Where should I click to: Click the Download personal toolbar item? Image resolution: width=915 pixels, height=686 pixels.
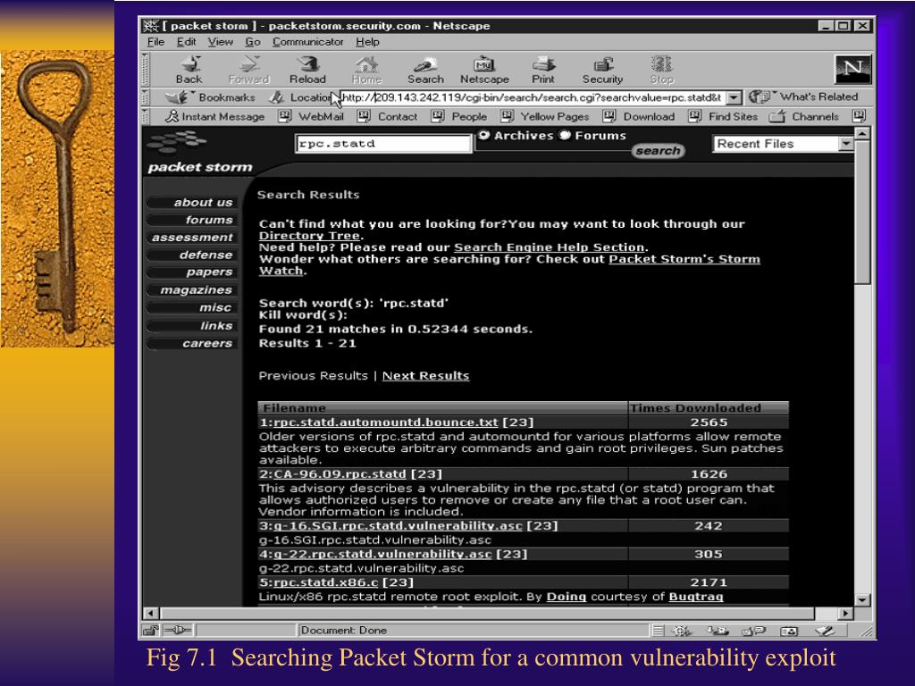[x=639, y=117]
